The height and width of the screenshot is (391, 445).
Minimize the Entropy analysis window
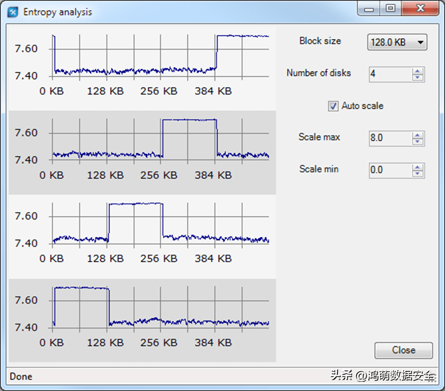(369, 9)
